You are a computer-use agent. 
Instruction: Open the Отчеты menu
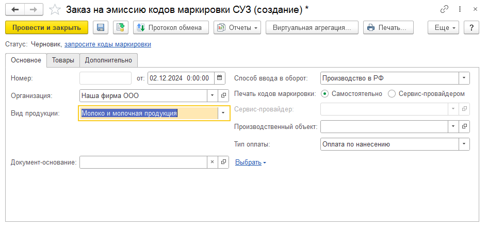(x=237, y=28)
